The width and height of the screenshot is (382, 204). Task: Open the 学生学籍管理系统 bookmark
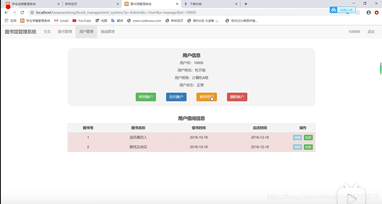coord(35,21)
